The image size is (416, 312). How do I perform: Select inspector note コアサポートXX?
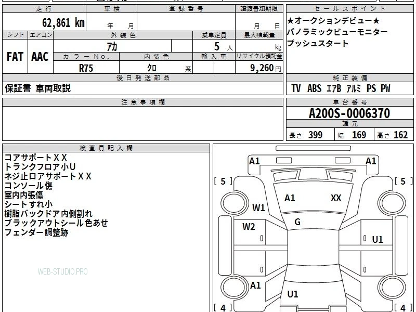[36, 158]
